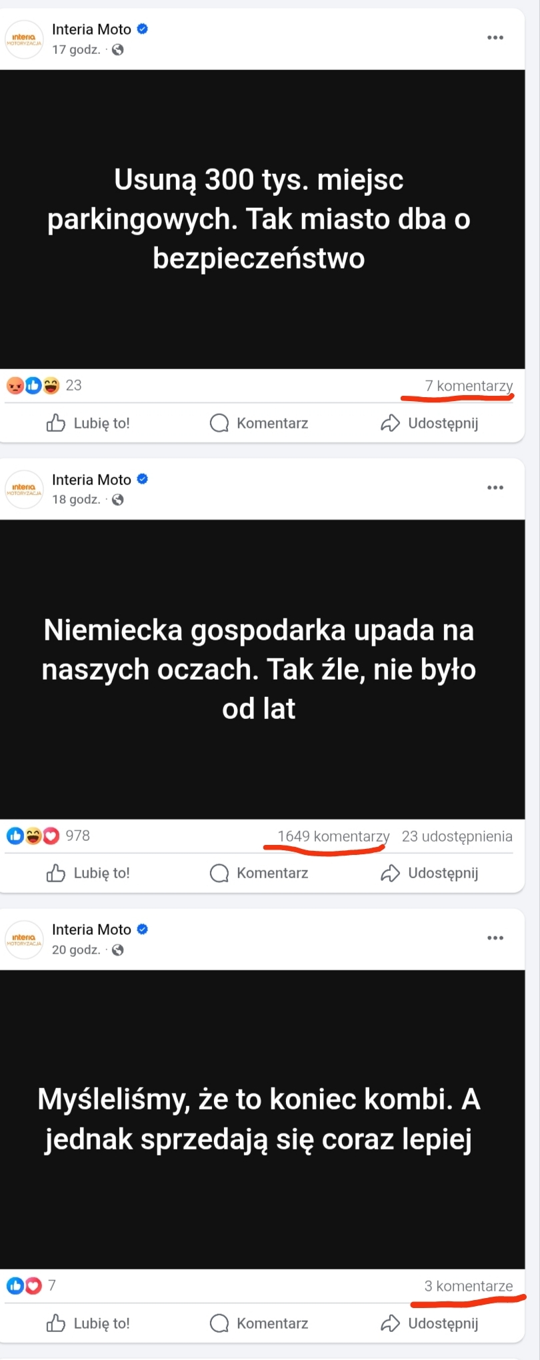Open reactions count 978 on economy post

pos(77,836)
